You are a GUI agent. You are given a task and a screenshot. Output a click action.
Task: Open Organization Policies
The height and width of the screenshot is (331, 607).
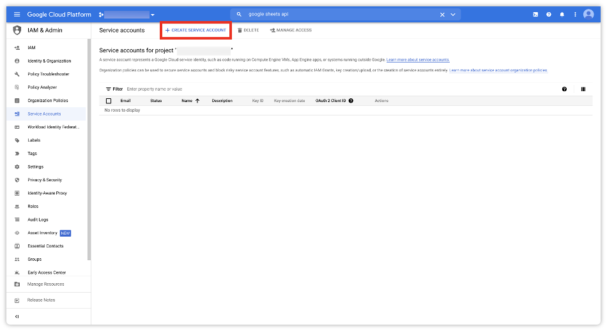pos(48,100)
